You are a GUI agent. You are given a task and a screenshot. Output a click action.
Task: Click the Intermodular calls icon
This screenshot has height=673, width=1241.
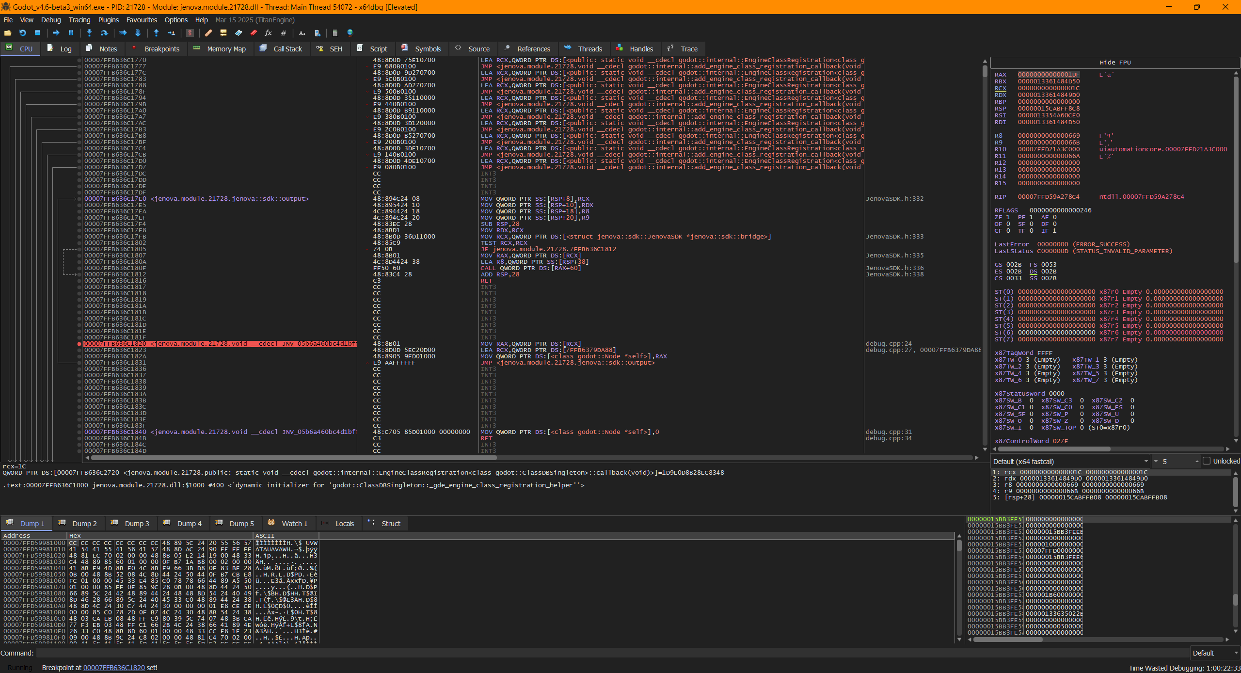pyautogui.click(x=317, y=33)
